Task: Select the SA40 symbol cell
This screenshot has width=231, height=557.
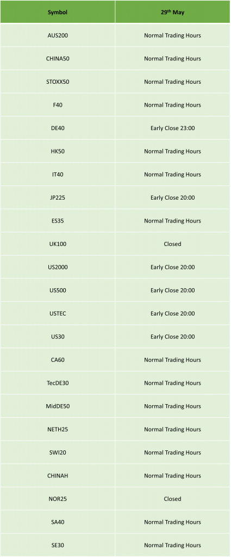Action: [58, 522]
